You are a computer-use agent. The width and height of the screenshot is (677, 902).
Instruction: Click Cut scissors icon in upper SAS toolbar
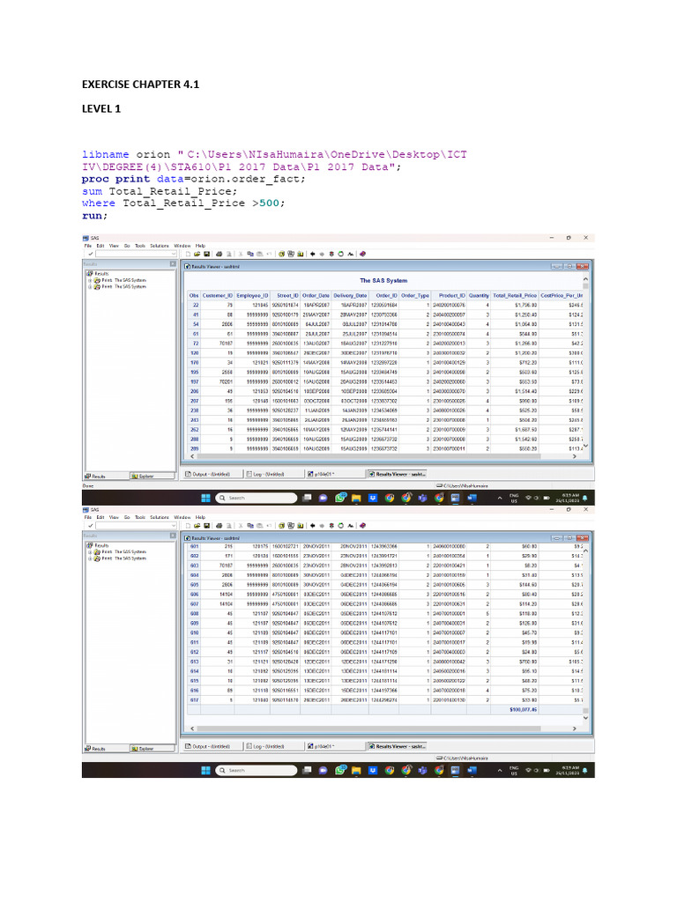point(241,254)
